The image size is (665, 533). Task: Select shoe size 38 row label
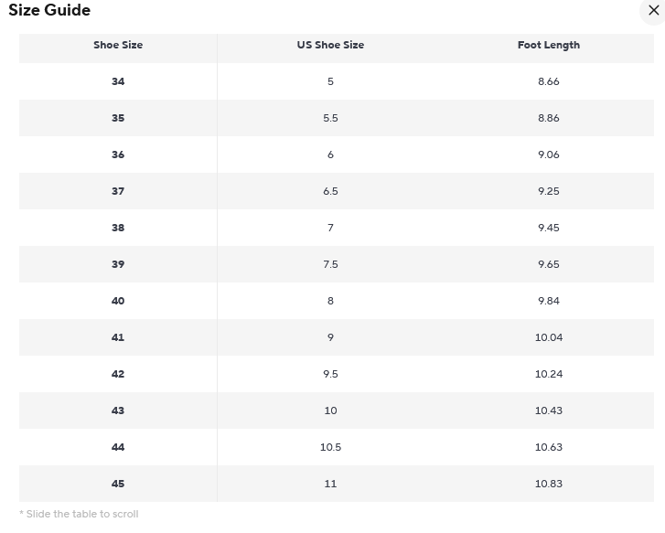click(x=118, y=228)
